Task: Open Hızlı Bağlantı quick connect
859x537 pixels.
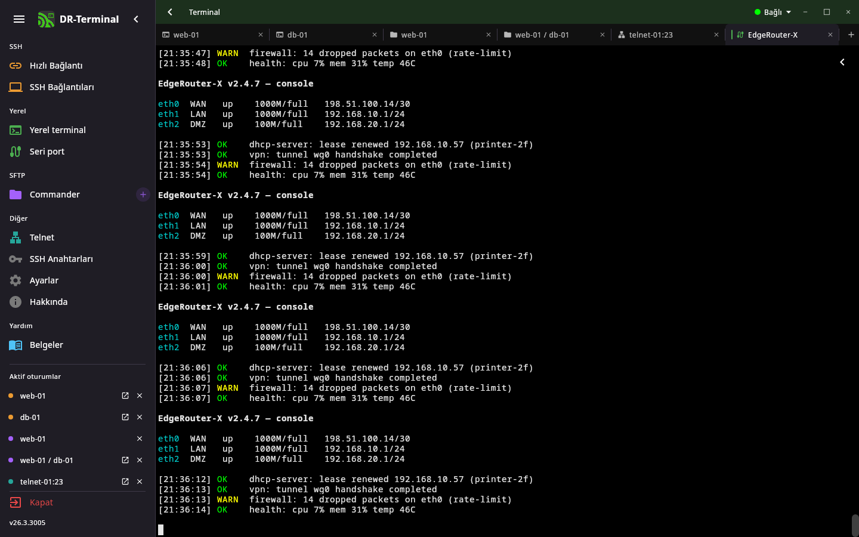Action: 78,66
